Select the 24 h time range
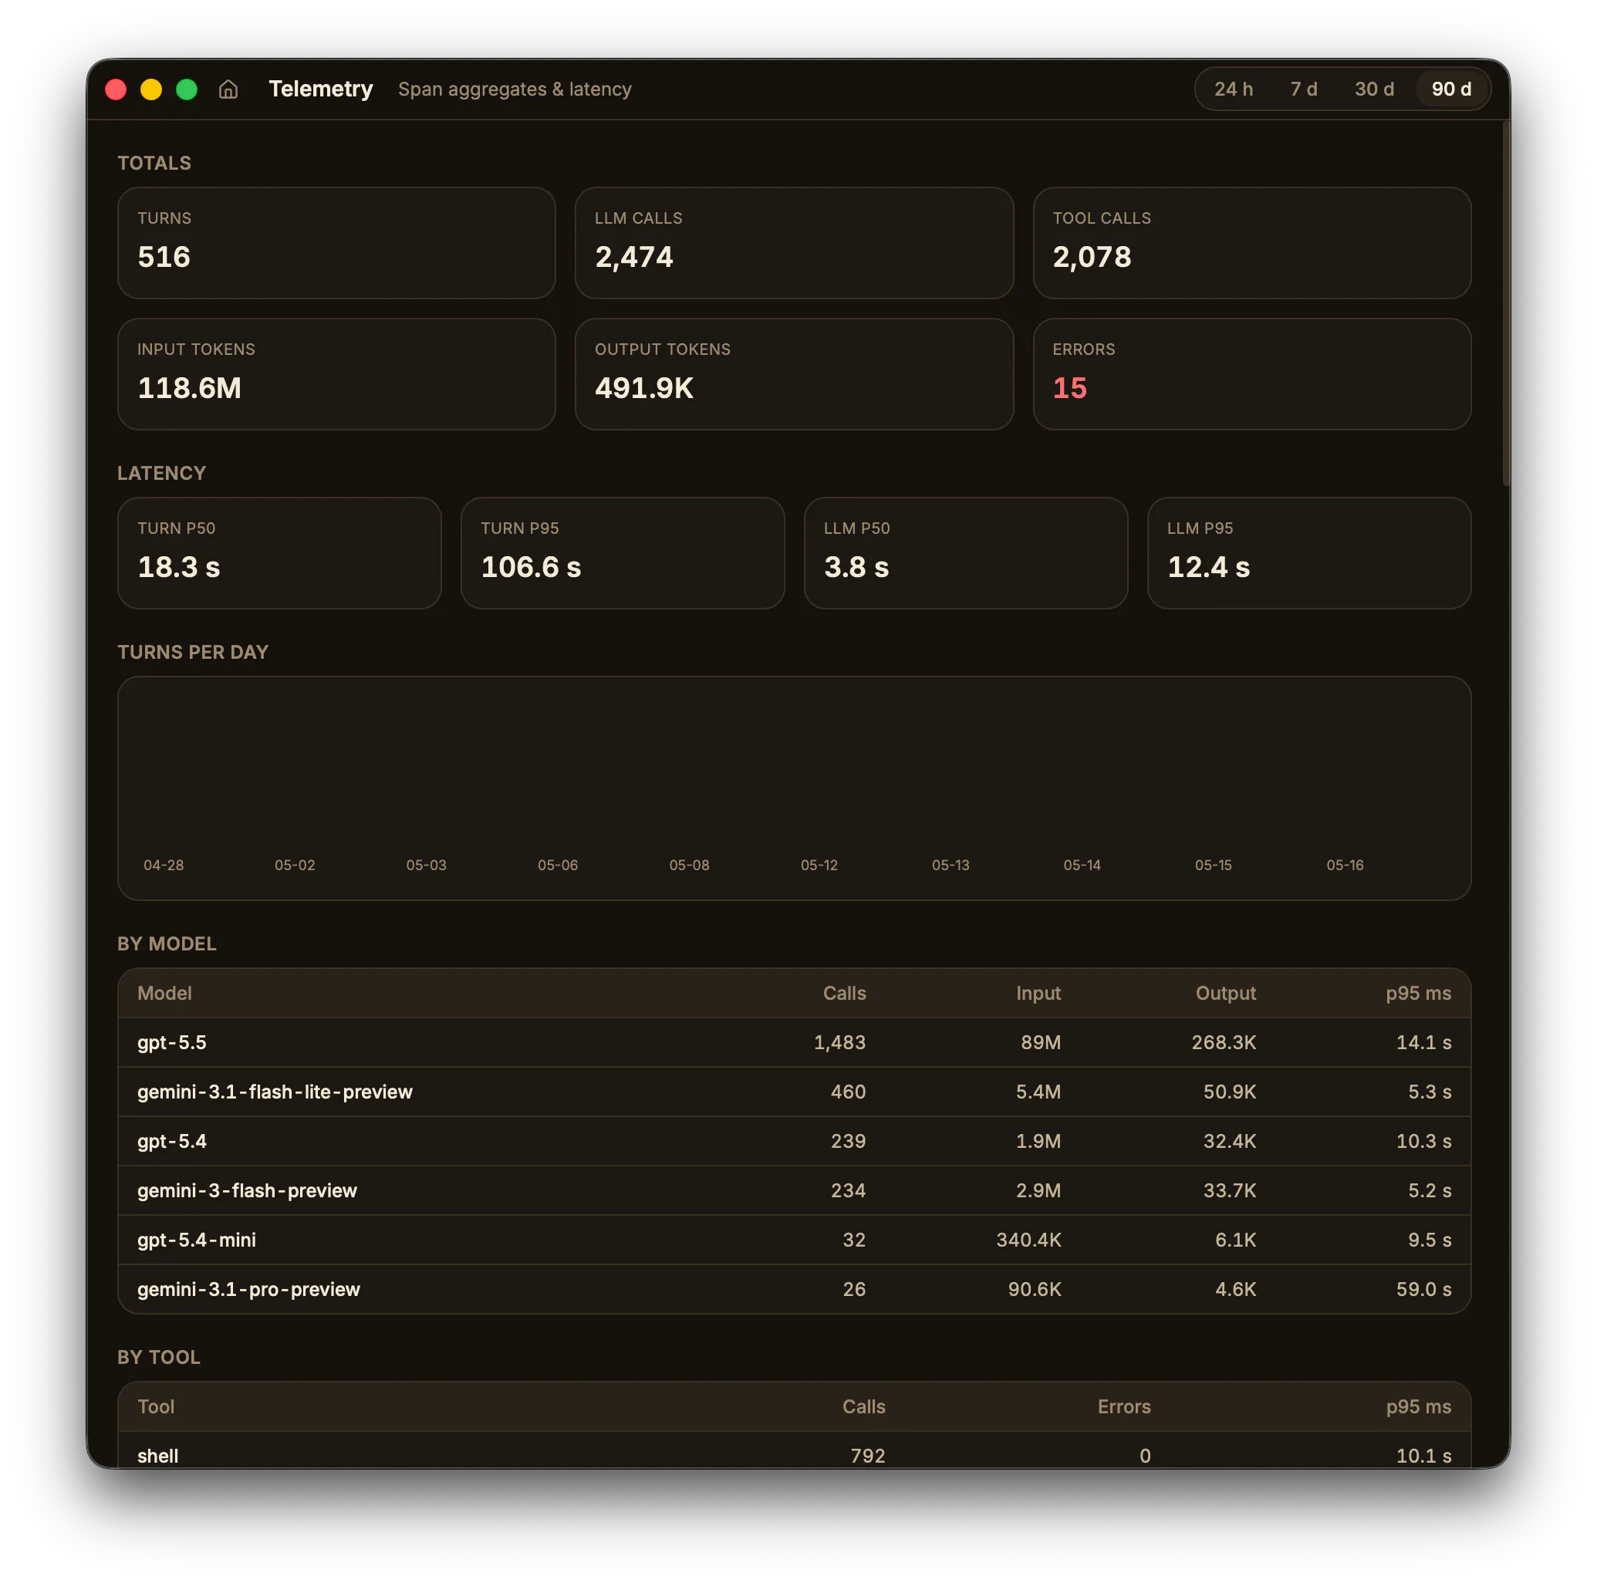 pos(1234,89)
